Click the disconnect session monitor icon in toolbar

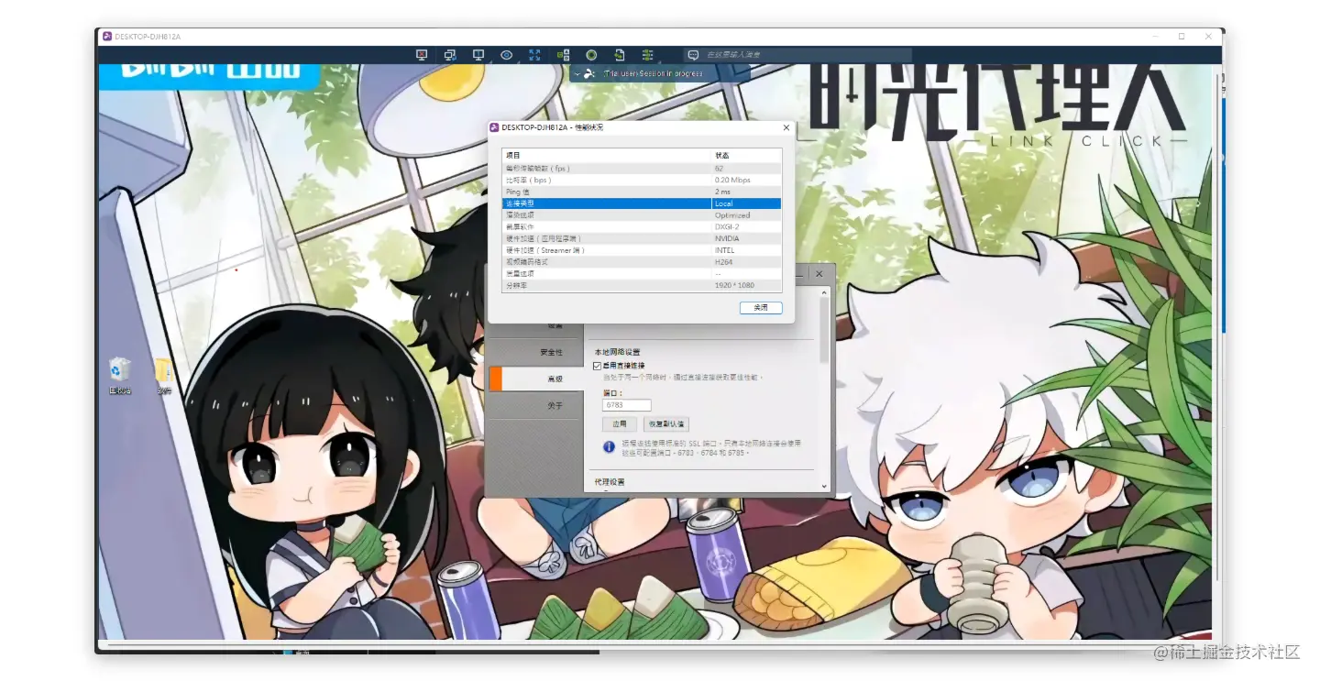(422, 55)
